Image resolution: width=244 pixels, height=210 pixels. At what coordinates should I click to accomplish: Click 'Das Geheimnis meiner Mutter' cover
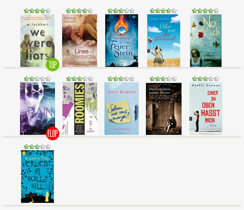pos(164,109)
